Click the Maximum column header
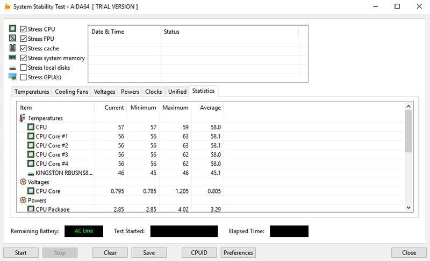430x261 pixels. click(x=175, y=108)
